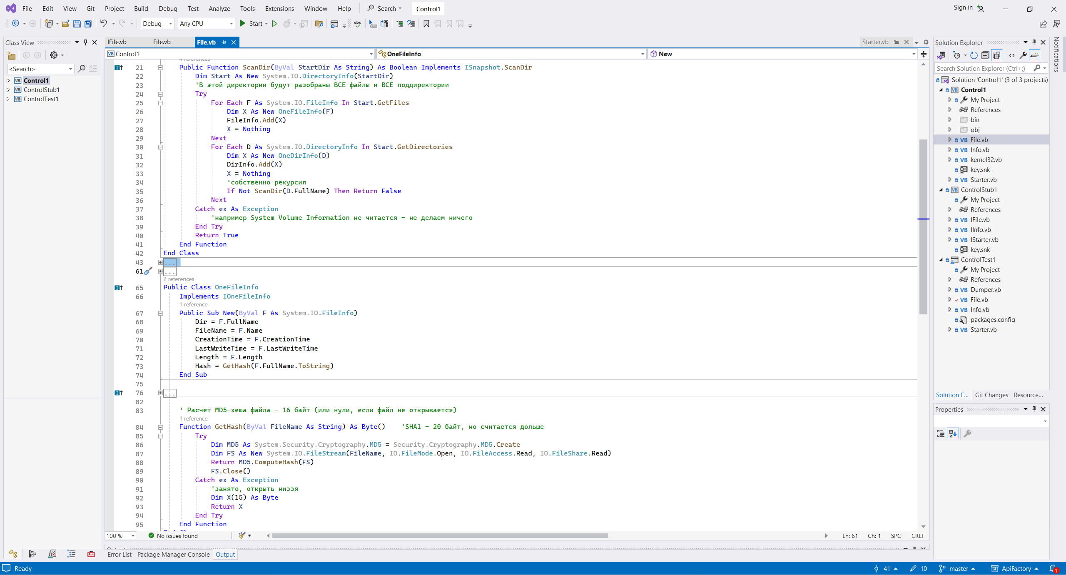Click Class View new folder icon
Screen dimensions: 1066x575
point(11,55)
